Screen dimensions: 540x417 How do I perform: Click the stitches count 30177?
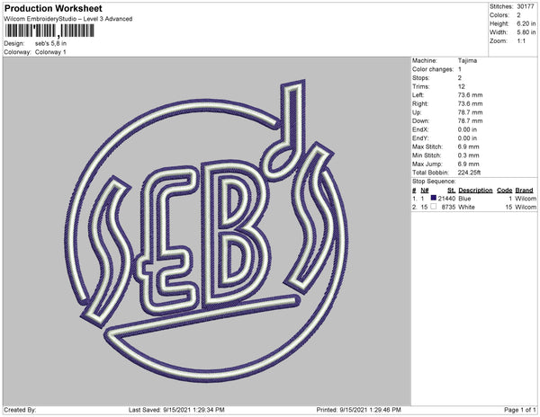point(526,6)
